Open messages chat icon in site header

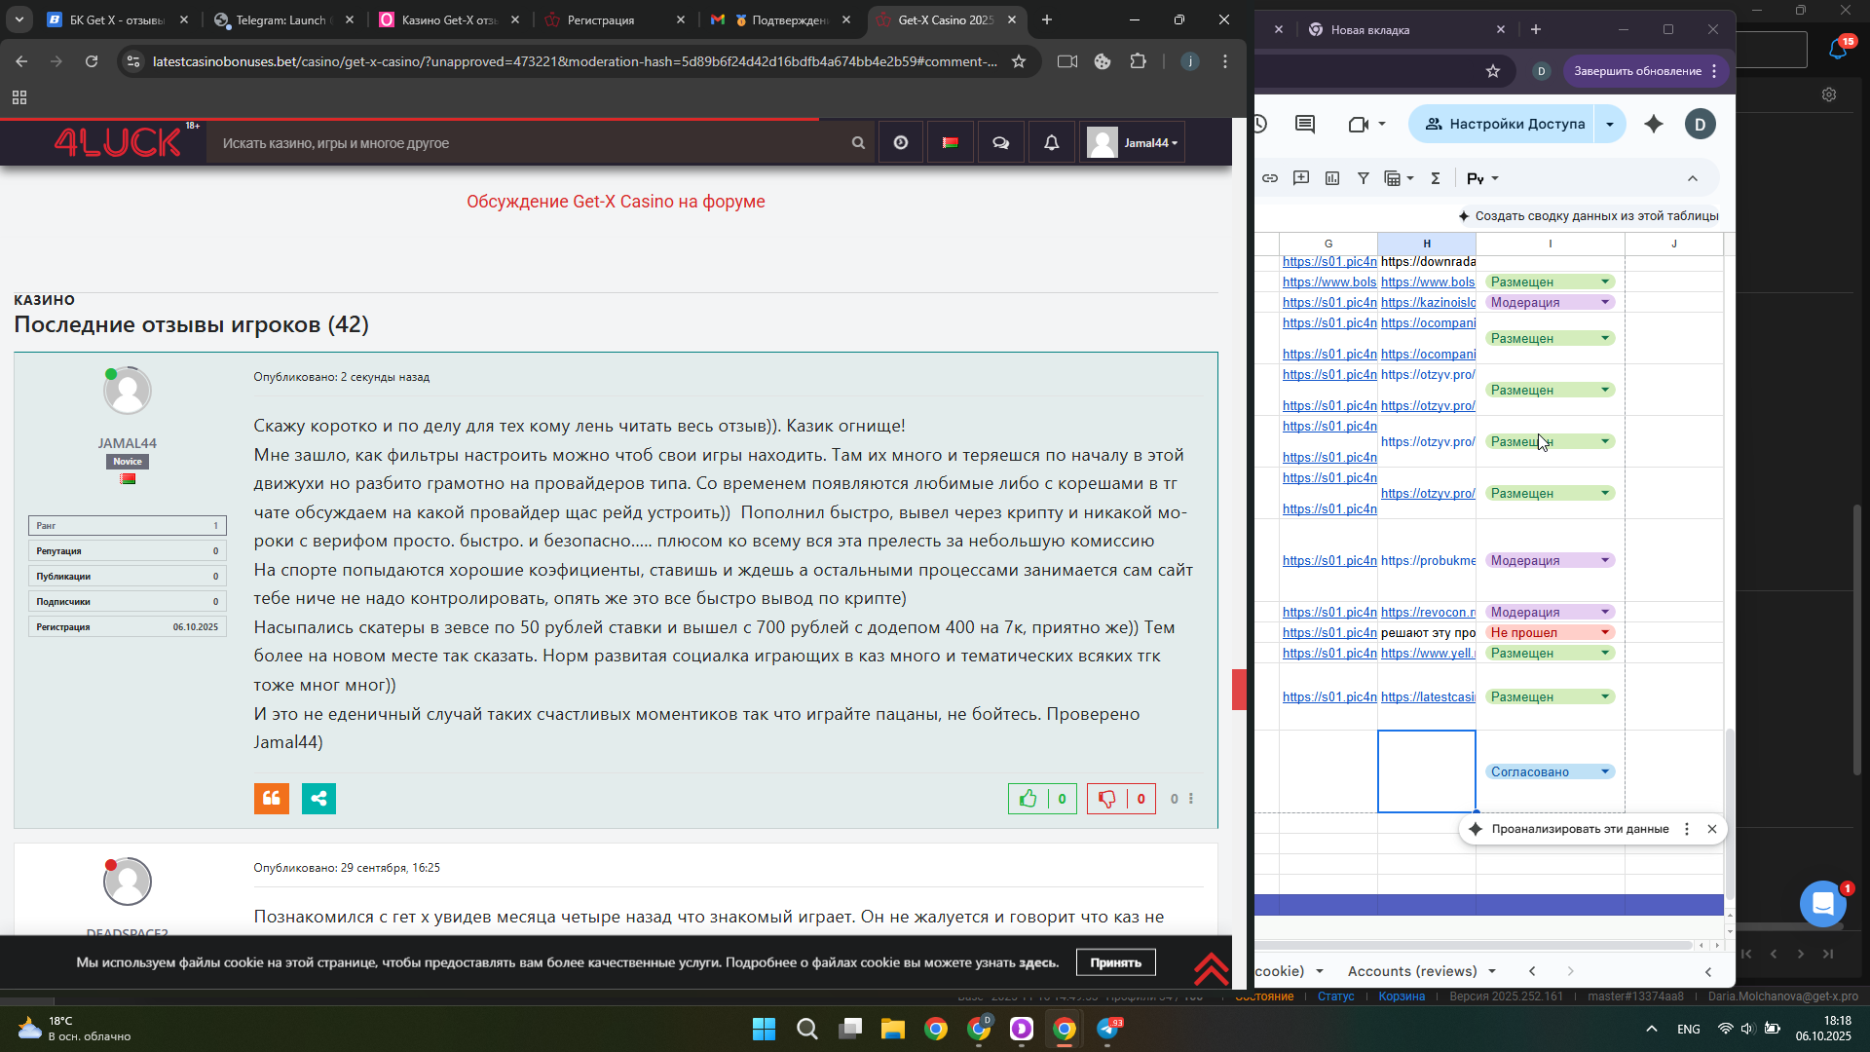pyautogui.click(x=1001, y=143)
